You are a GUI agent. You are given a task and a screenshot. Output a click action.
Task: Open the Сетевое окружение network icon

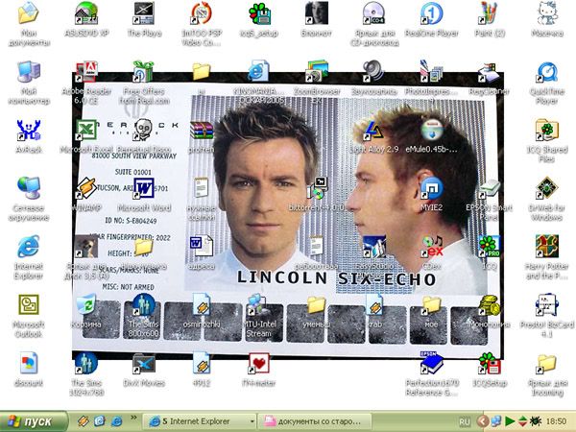29,188
